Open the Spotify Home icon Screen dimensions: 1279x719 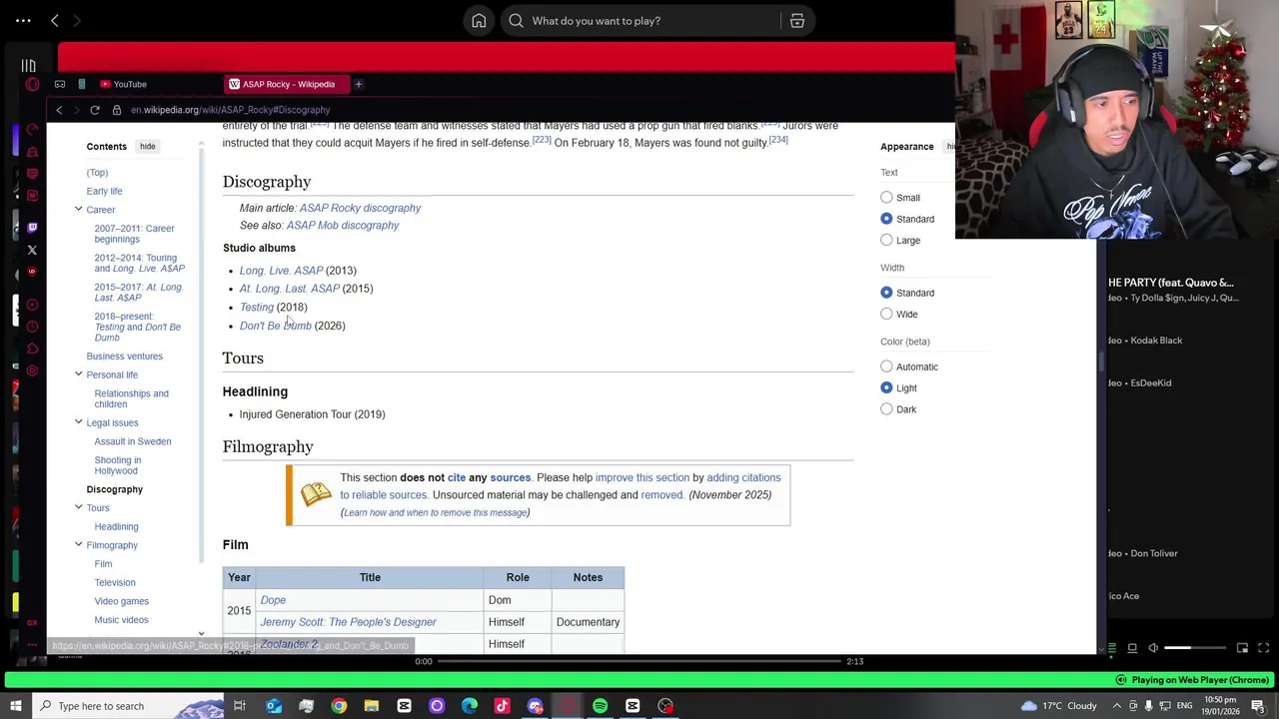(x=479, y=21)
